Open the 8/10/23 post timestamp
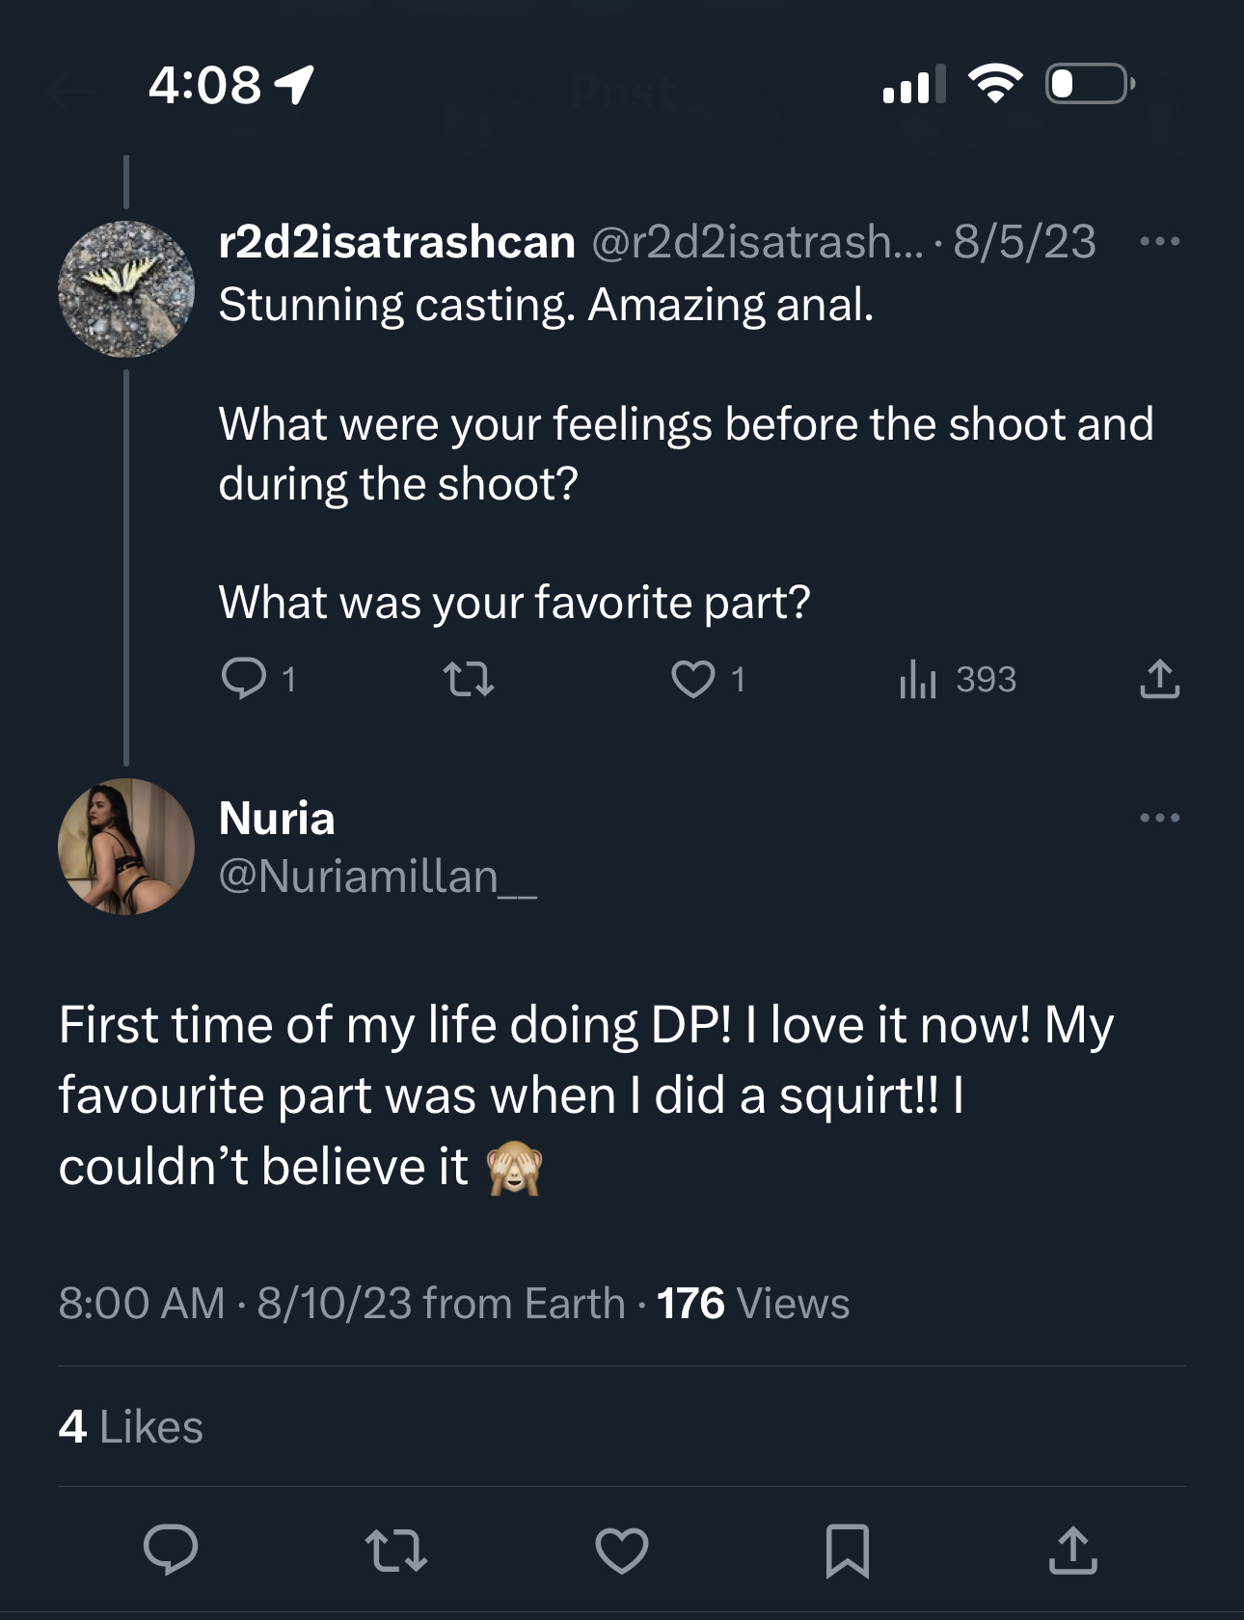The width and height of the screenshot is (1244, 1620). pos(333,1303)
